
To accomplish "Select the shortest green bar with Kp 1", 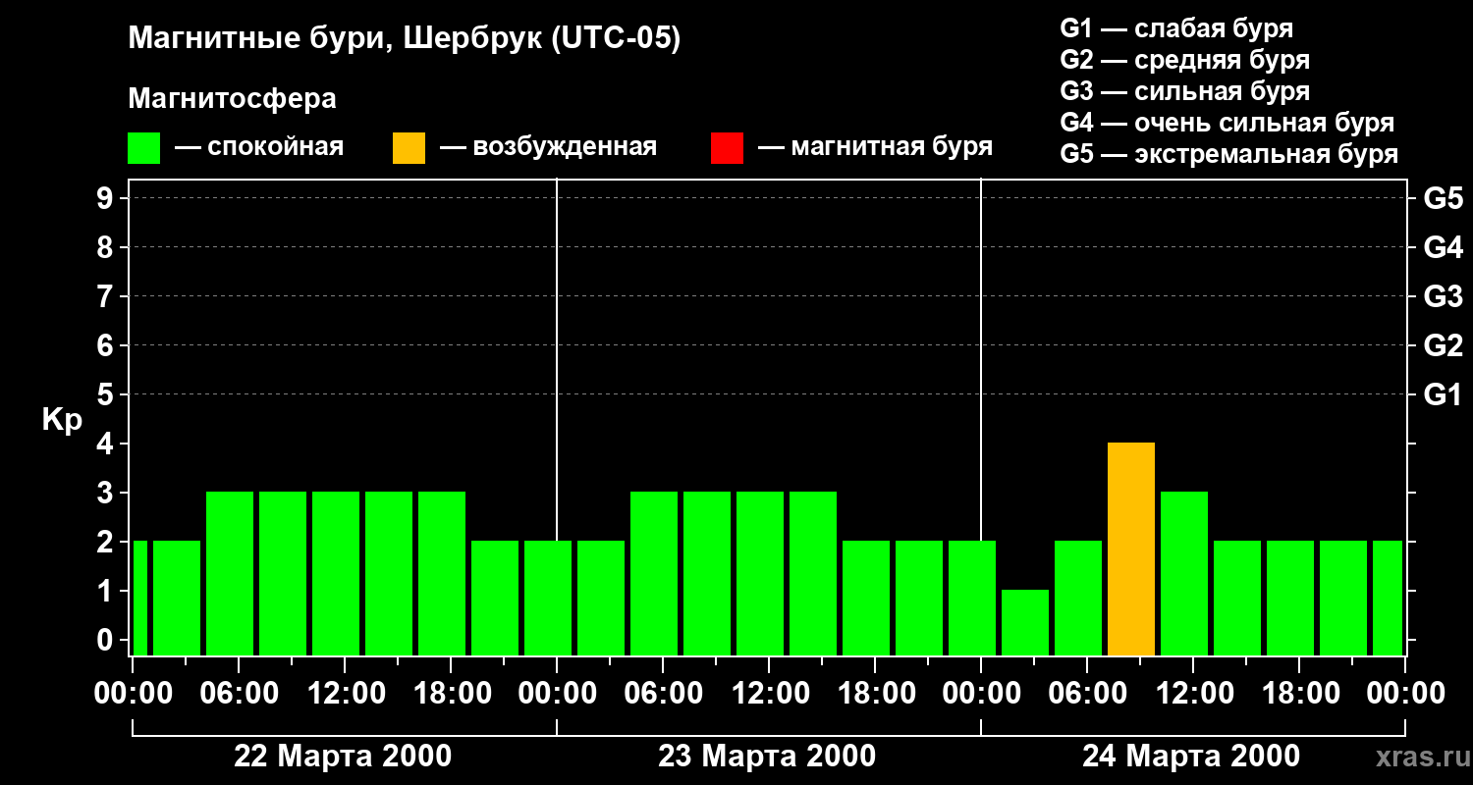I will pos(1025,623).
